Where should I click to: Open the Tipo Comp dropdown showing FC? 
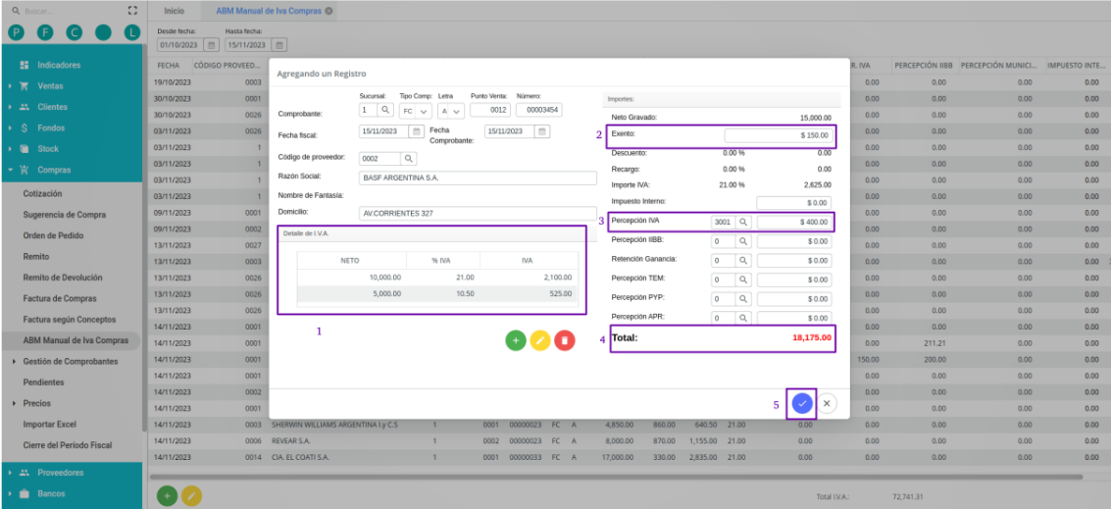(415, 111)
